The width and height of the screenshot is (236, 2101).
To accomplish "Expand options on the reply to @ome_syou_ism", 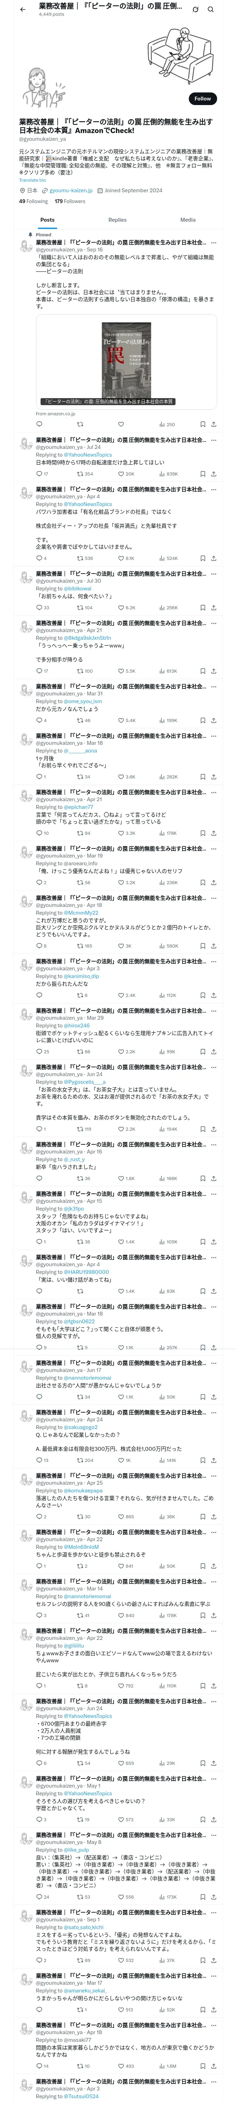I will pos(214,687).
